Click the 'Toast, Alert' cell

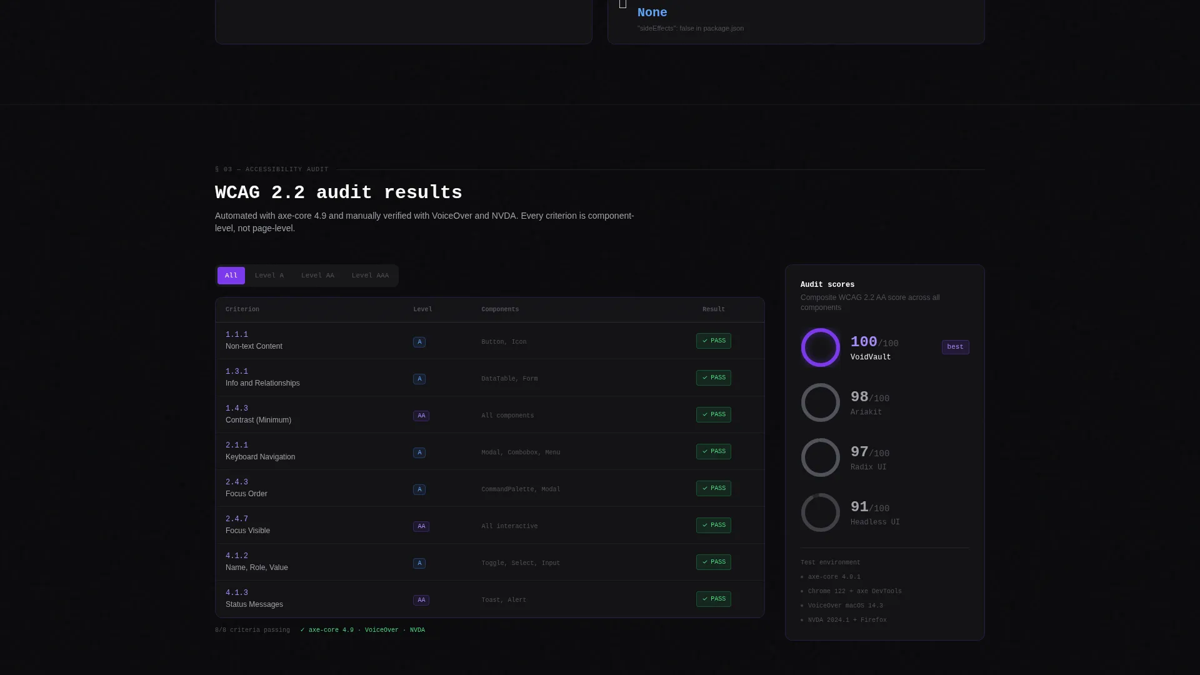tap(504, 601)
